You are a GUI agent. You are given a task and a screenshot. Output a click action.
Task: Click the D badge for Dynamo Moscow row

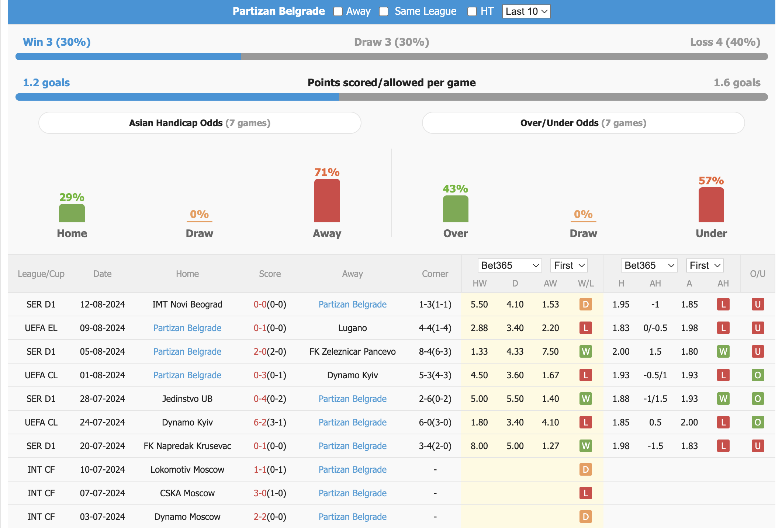pos(586,517)
